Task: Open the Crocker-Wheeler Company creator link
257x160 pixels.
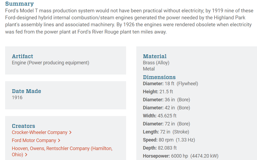Action: click(40, 132)
